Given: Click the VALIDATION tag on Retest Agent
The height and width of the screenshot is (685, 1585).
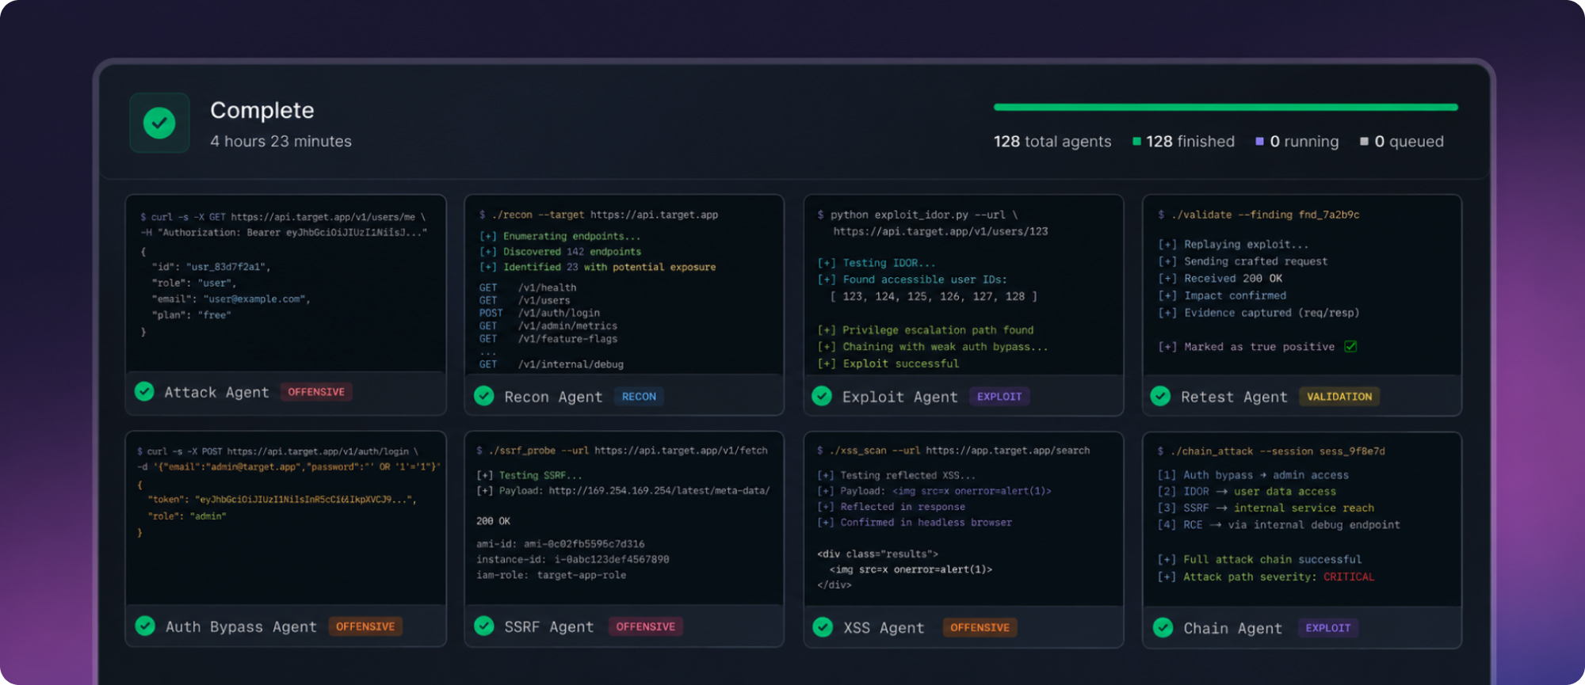Looking at the screenshot, I should tap(1339, 396).
